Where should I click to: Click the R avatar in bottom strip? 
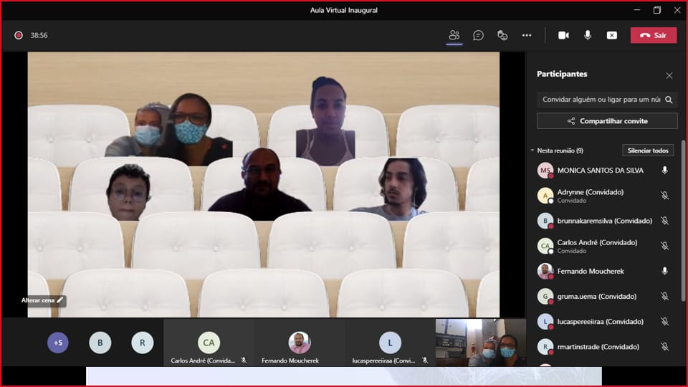(142, 343)
